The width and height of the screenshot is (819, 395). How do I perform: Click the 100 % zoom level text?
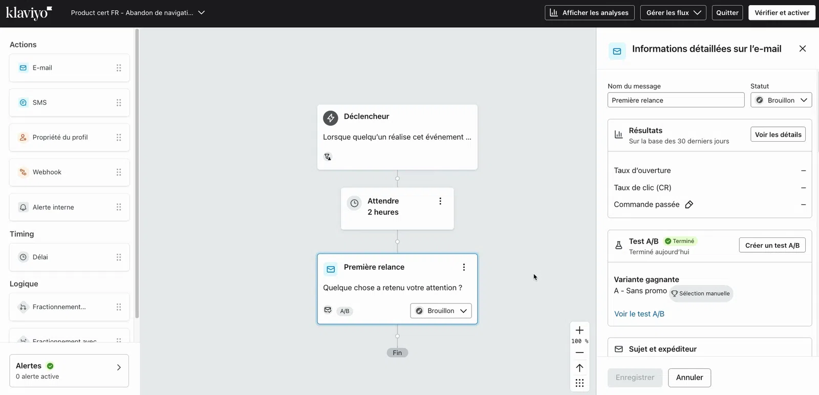(579, 341)
